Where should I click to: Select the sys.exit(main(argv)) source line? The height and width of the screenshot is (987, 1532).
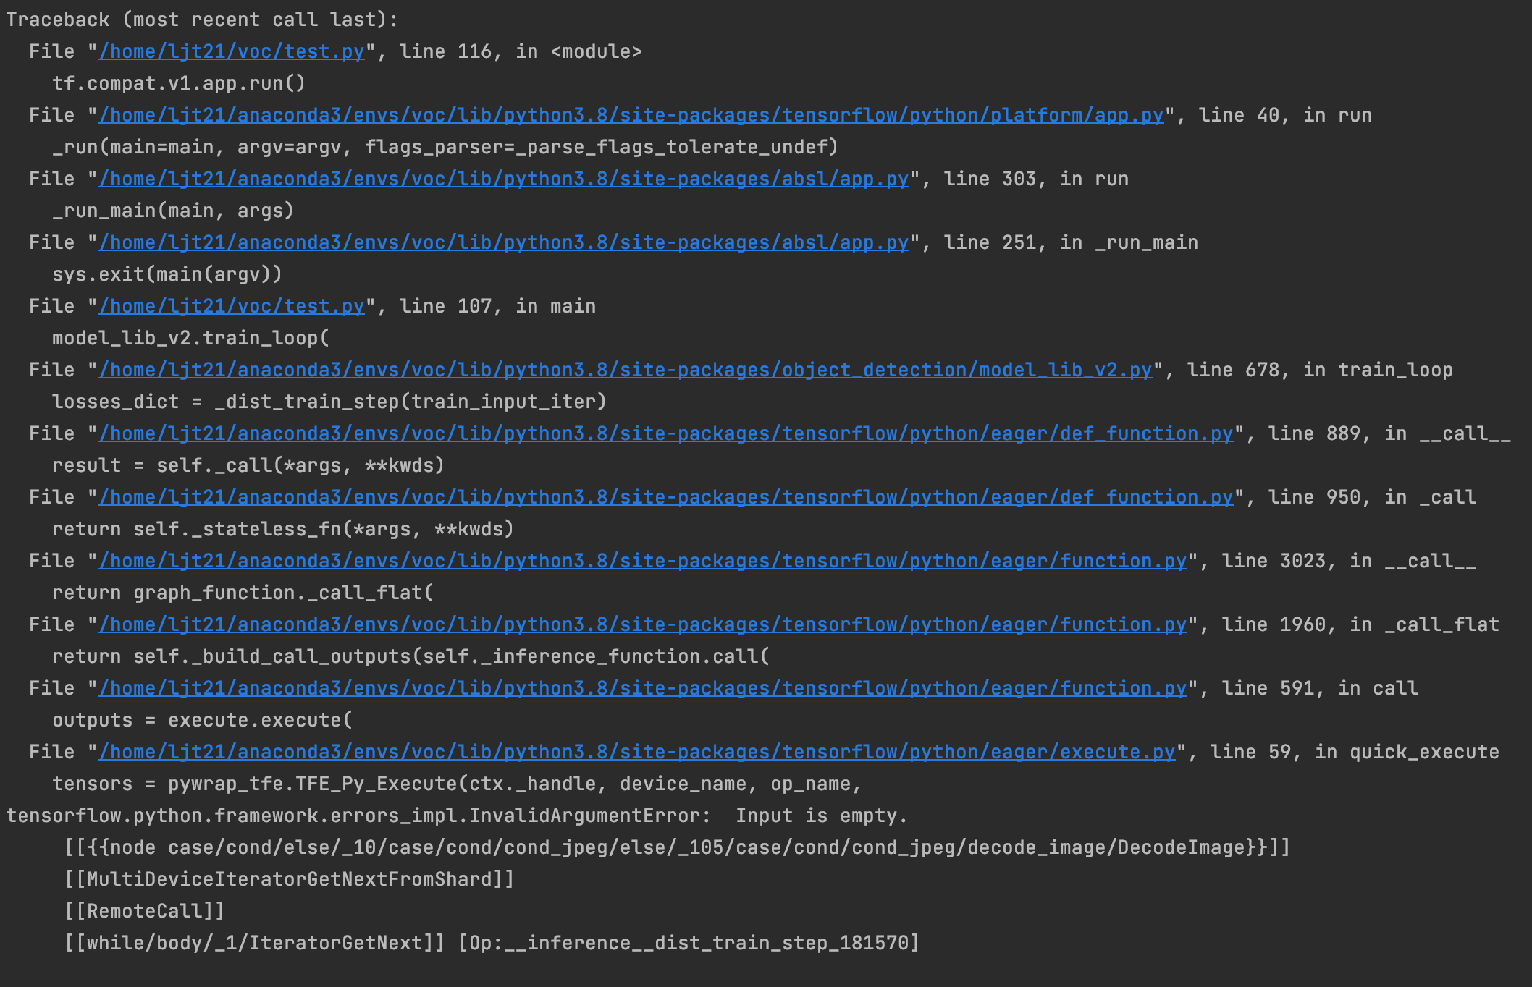(x=168, y=274)
